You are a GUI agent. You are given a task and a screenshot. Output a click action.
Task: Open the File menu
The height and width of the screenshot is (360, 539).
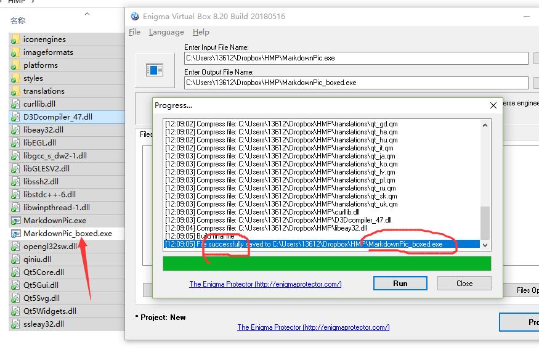pyautogui.click(x=134, y=32)
